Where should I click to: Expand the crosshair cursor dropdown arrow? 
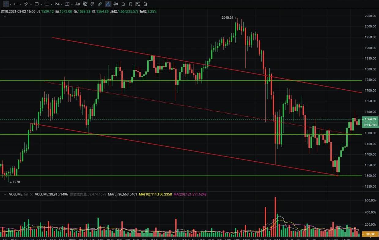[x=11, y=4]
